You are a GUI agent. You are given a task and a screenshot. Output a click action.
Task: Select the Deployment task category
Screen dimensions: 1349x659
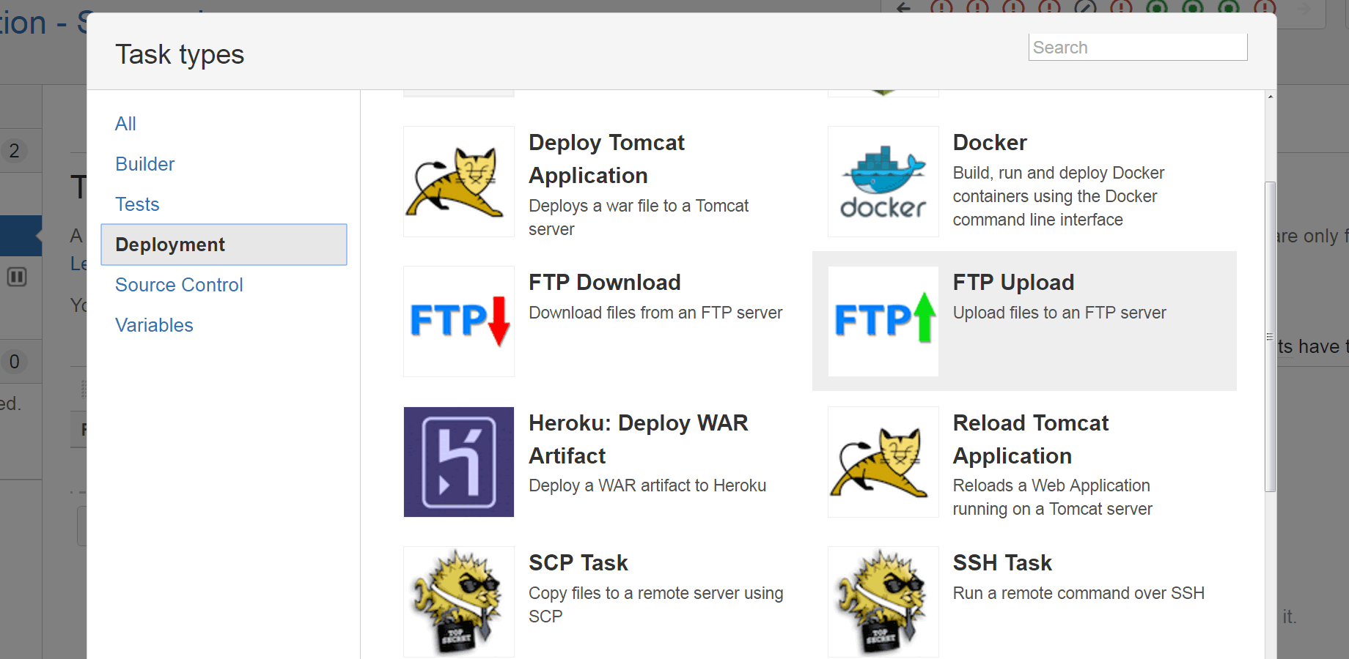tap(224, 245)
